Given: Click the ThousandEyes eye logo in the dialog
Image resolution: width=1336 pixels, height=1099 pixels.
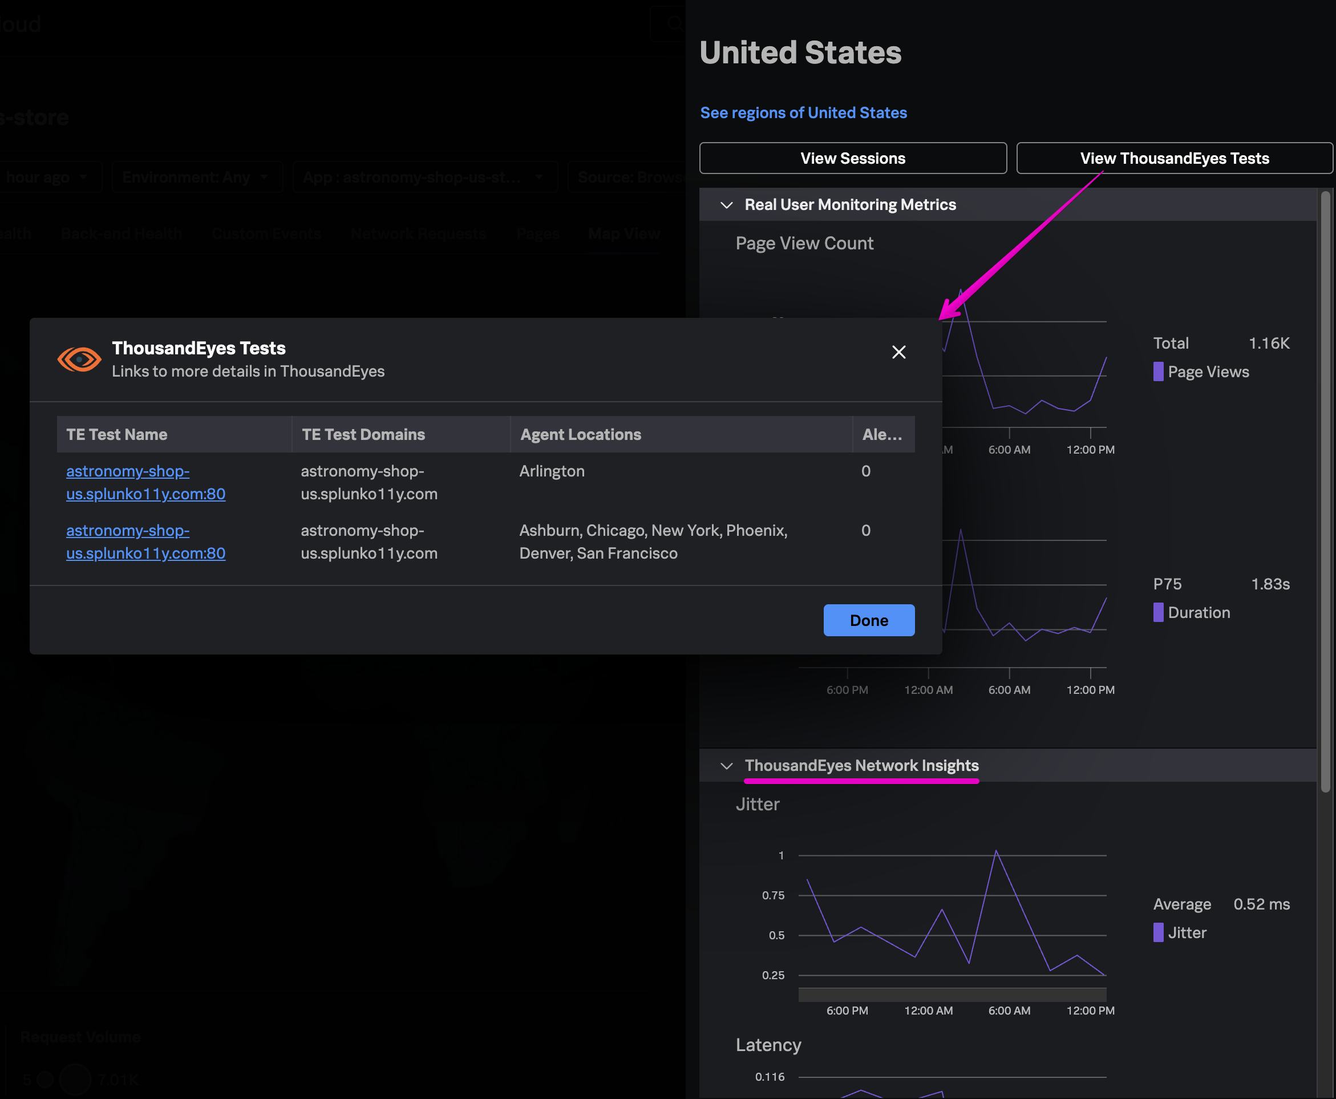Looking at the screenshot, I should [79, 359].
